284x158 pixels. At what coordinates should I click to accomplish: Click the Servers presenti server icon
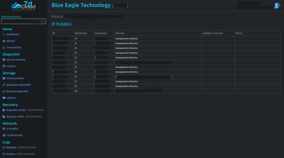pos(4,60)
